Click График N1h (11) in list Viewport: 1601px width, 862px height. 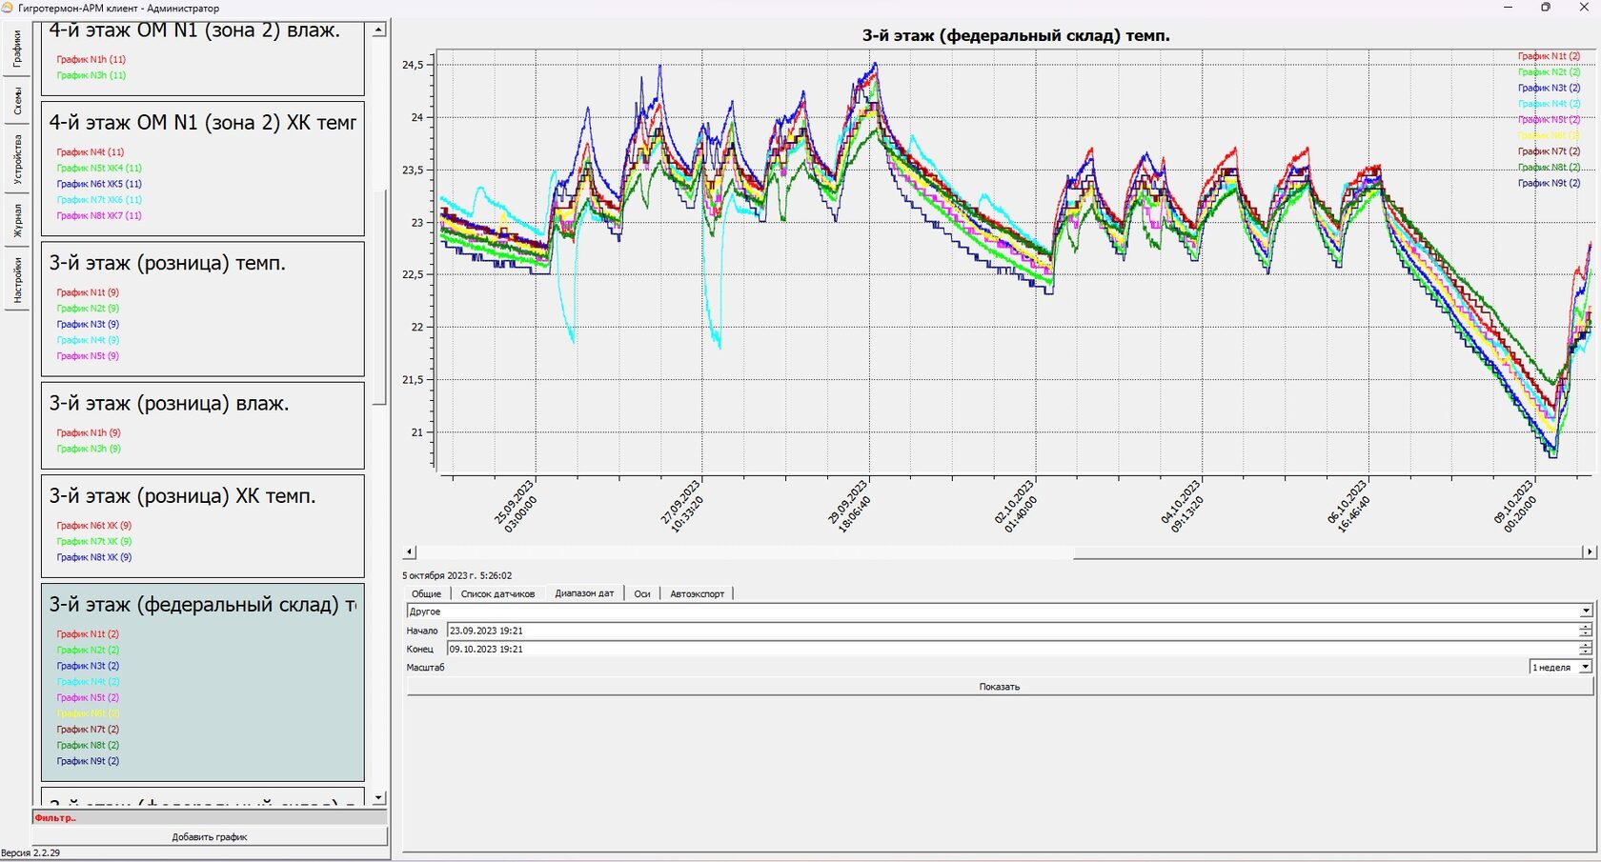[x=91, y=59]
